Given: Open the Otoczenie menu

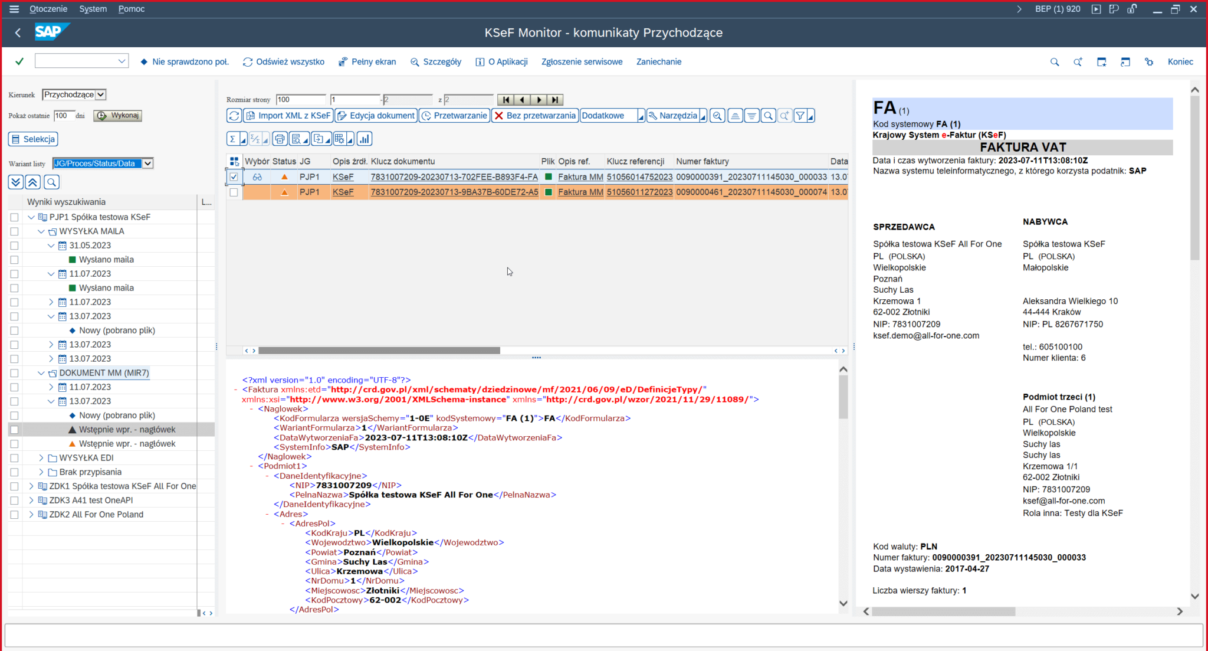Looking at the screenshot, I should (48, 9).
